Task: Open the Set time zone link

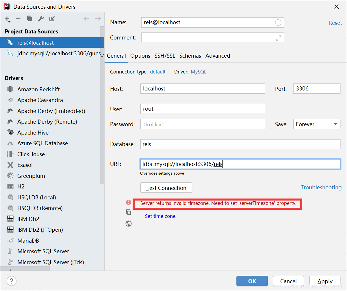Action: 160,216
